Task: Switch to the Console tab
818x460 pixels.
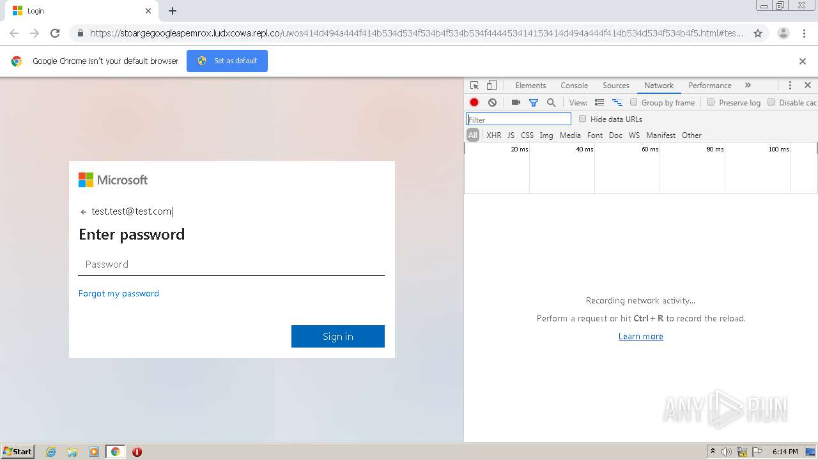Action: 574,85
